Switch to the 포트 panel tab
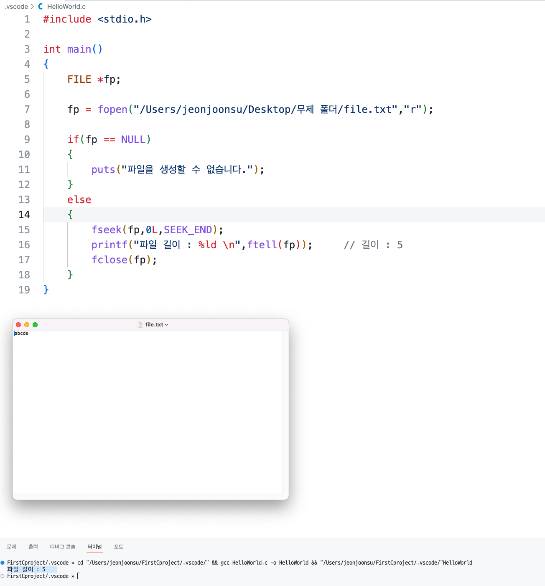The image size is (545, 586). click(119, 547)
